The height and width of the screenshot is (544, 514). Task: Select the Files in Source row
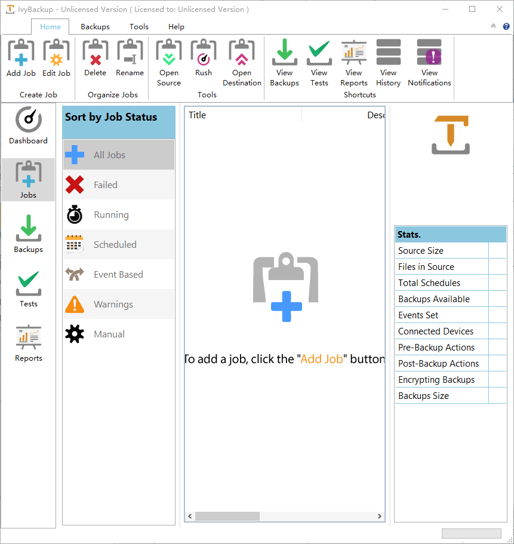coord(451,266)
